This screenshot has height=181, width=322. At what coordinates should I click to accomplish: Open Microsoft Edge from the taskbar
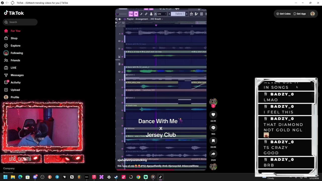20,177
